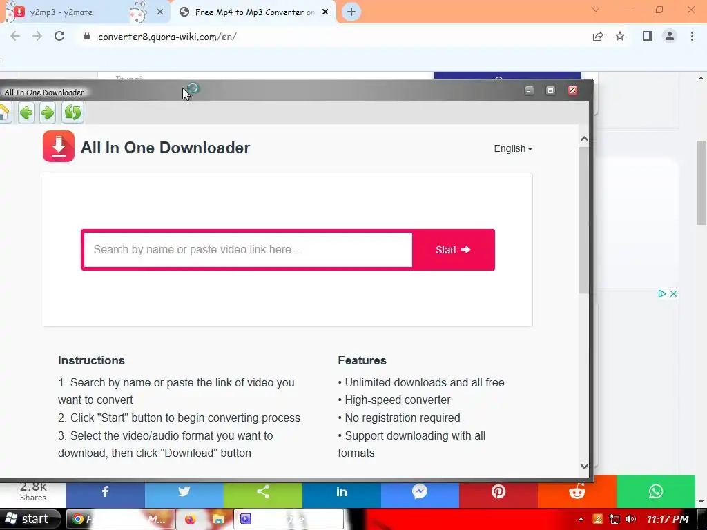The image size is (707, 530).
Task: Switch to downloader app in taskbar
Action: [x=289, y=519]
